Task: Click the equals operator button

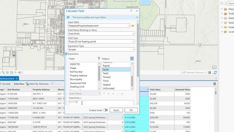Action: pyautogui.click(x=122, y=94)
